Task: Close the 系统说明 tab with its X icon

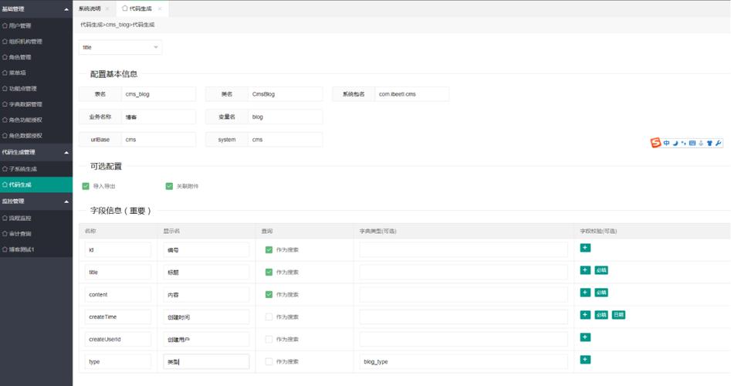Action: tap(107, 8)
